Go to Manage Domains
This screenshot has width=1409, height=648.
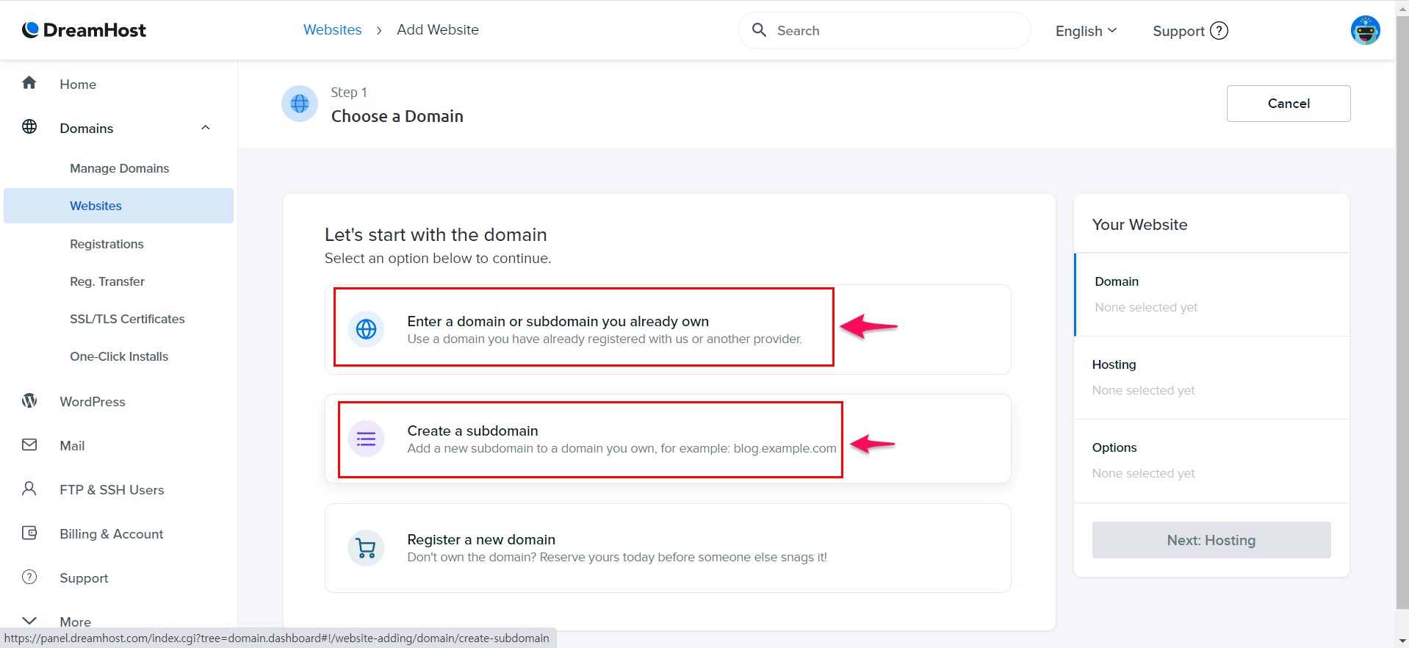(119, 168)
